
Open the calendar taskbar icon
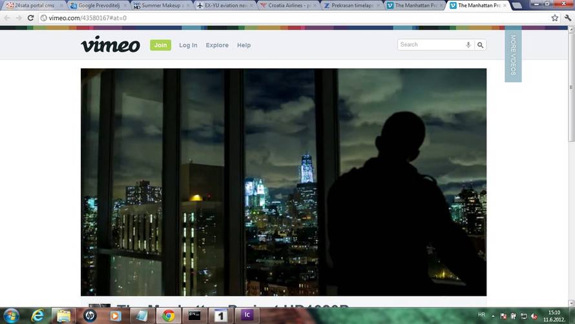pos(220,315)
